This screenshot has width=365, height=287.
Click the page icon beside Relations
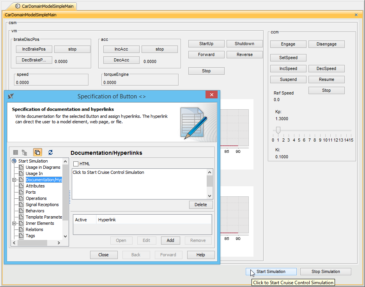coord(21,229)
